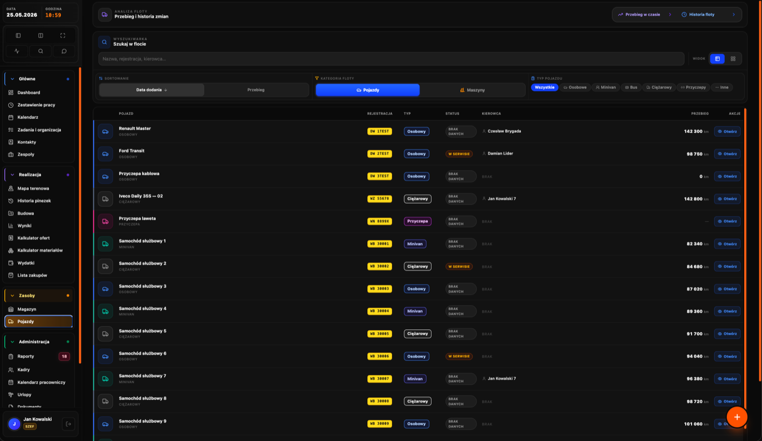Focus the fleet search input field
This screenshot has height=441, width=762.
(391, 59)
